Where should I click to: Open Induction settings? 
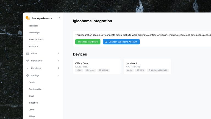33,103
